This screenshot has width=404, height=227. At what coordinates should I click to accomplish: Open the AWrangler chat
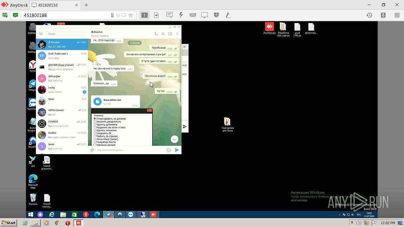pos(62,79)
